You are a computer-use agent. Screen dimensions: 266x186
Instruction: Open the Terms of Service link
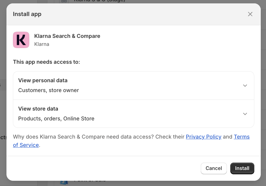[x=242, y=137]
